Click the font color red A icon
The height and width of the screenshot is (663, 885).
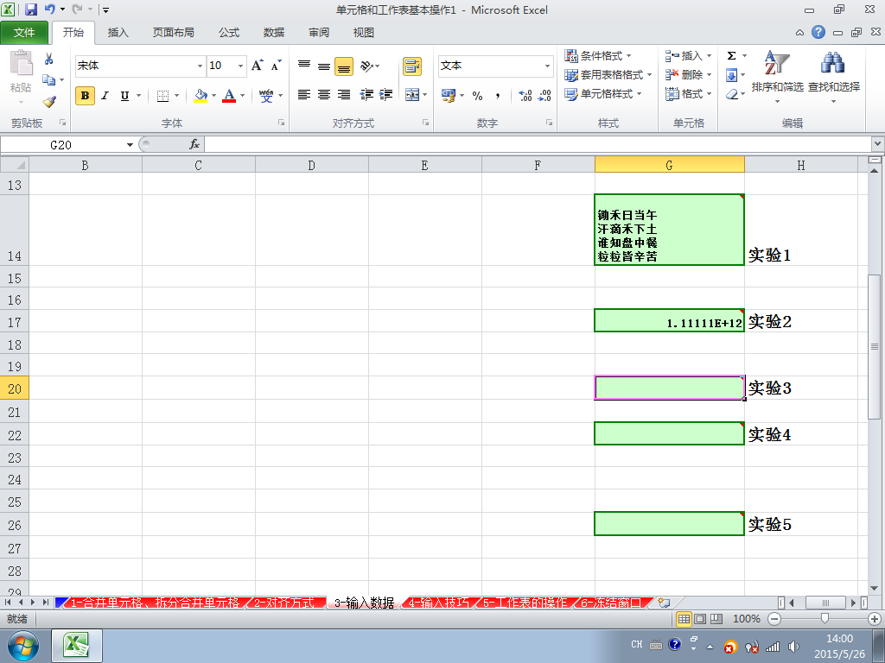[228, 95]
